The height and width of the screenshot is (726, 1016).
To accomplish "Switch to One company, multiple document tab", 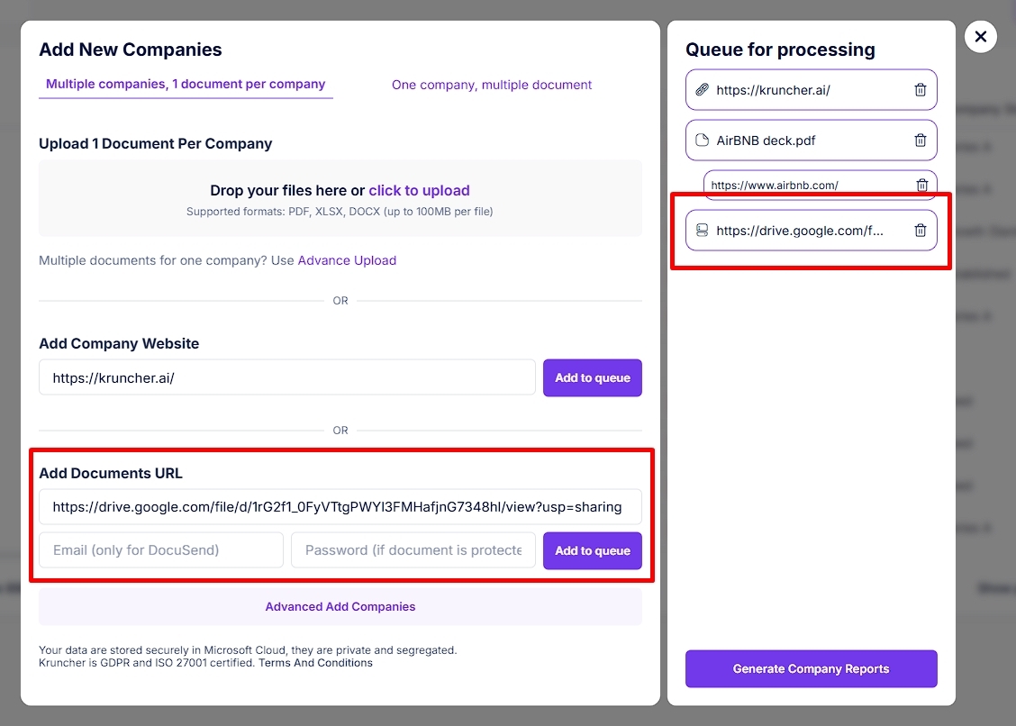I will click(x=491, y=85).
